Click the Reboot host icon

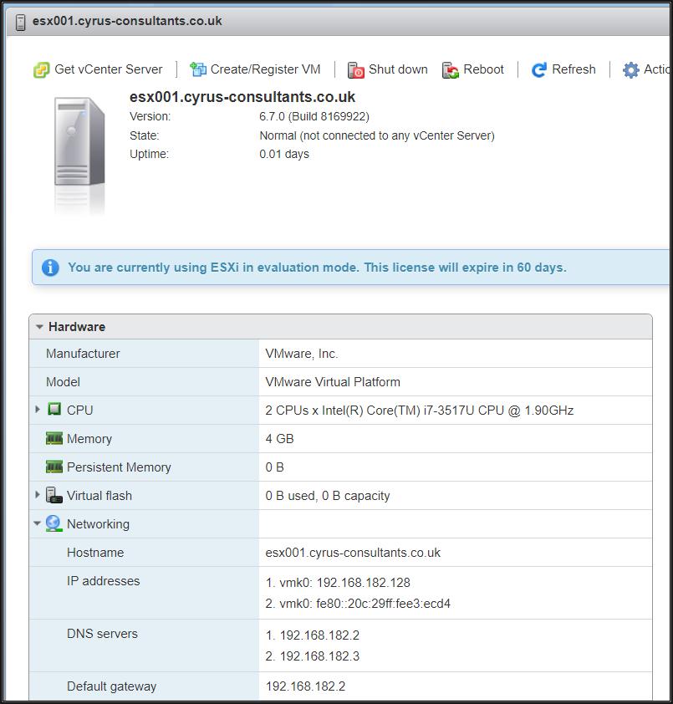(x=451, y=70)
